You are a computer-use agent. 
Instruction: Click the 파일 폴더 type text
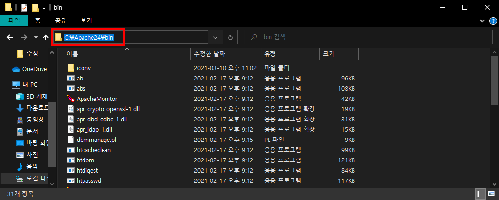point(276,68)
